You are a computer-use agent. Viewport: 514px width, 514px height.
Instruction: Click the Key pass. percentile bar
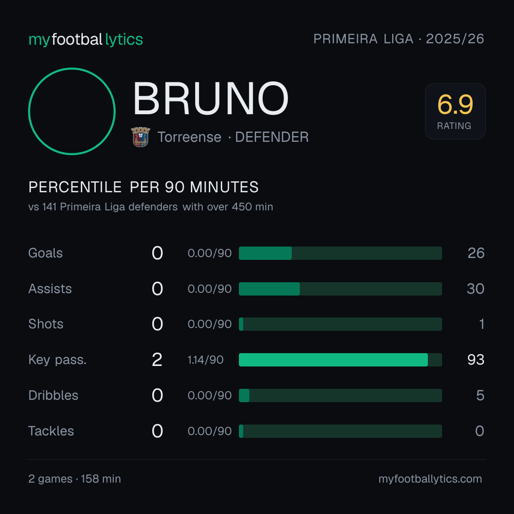(340, 360)
